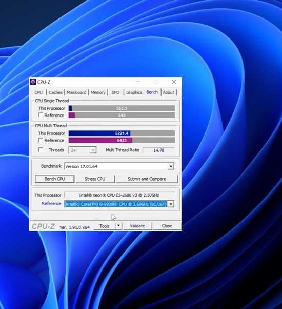The image size is (282, 309).
Task: Enable Multi Thread Reference checkbox
Action: click(x=41, y=140)
